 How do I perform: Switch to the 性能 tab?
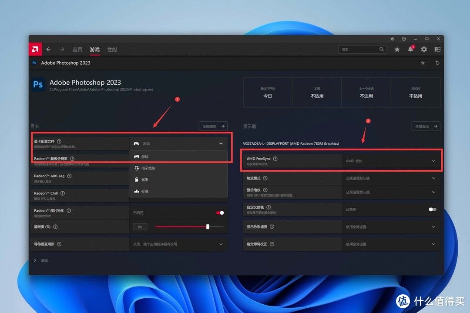tap(112, 50)
